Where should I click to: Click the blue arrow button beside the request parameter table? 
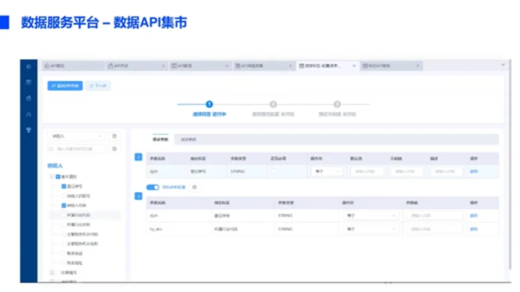138,157
